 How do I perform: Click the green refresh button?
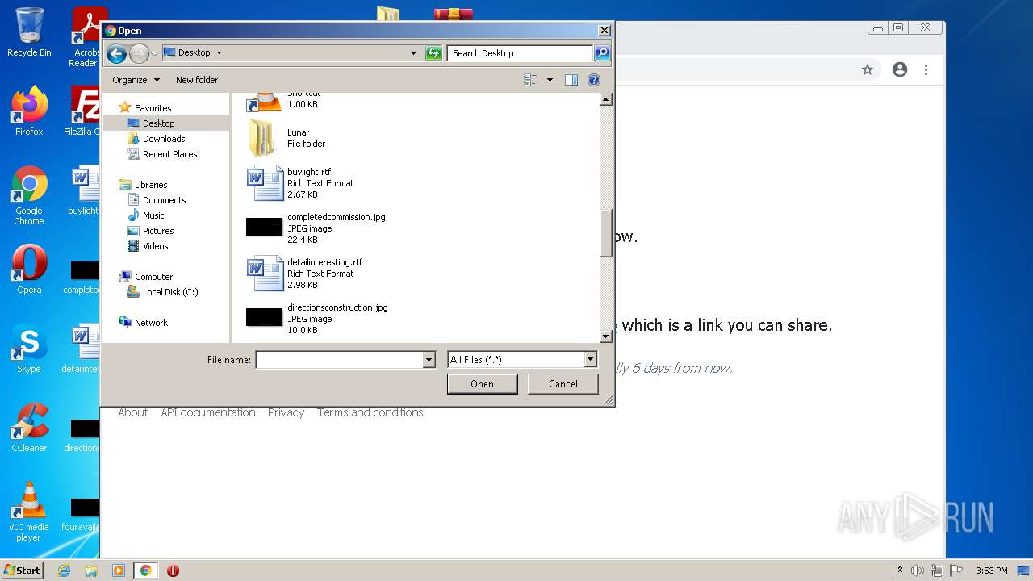click(x=433, y=53)
